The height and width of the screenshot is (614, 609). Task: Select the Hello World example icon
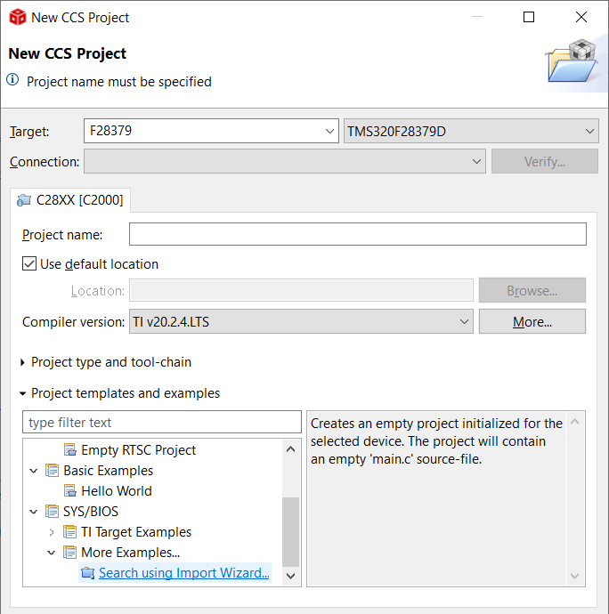pyautogui.click(x=70, y=490)
